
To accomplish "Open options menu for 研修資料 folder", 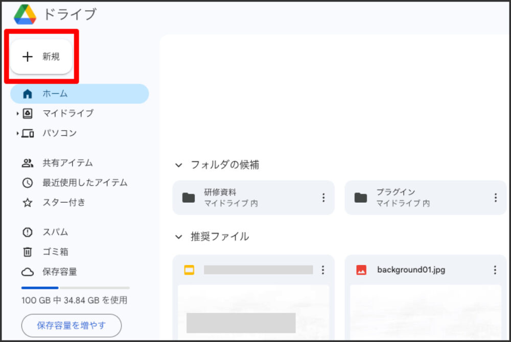I will (323, 198).
